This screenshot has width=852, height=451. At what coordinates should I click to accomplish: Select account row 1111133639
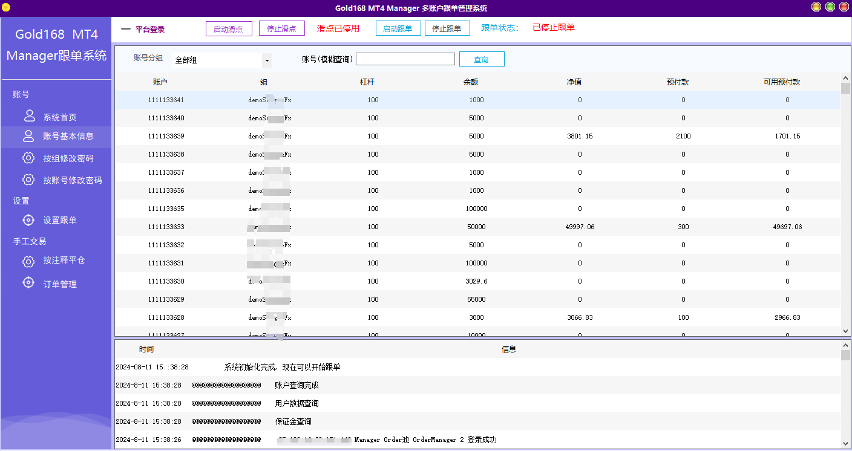(x=477, y=136)
